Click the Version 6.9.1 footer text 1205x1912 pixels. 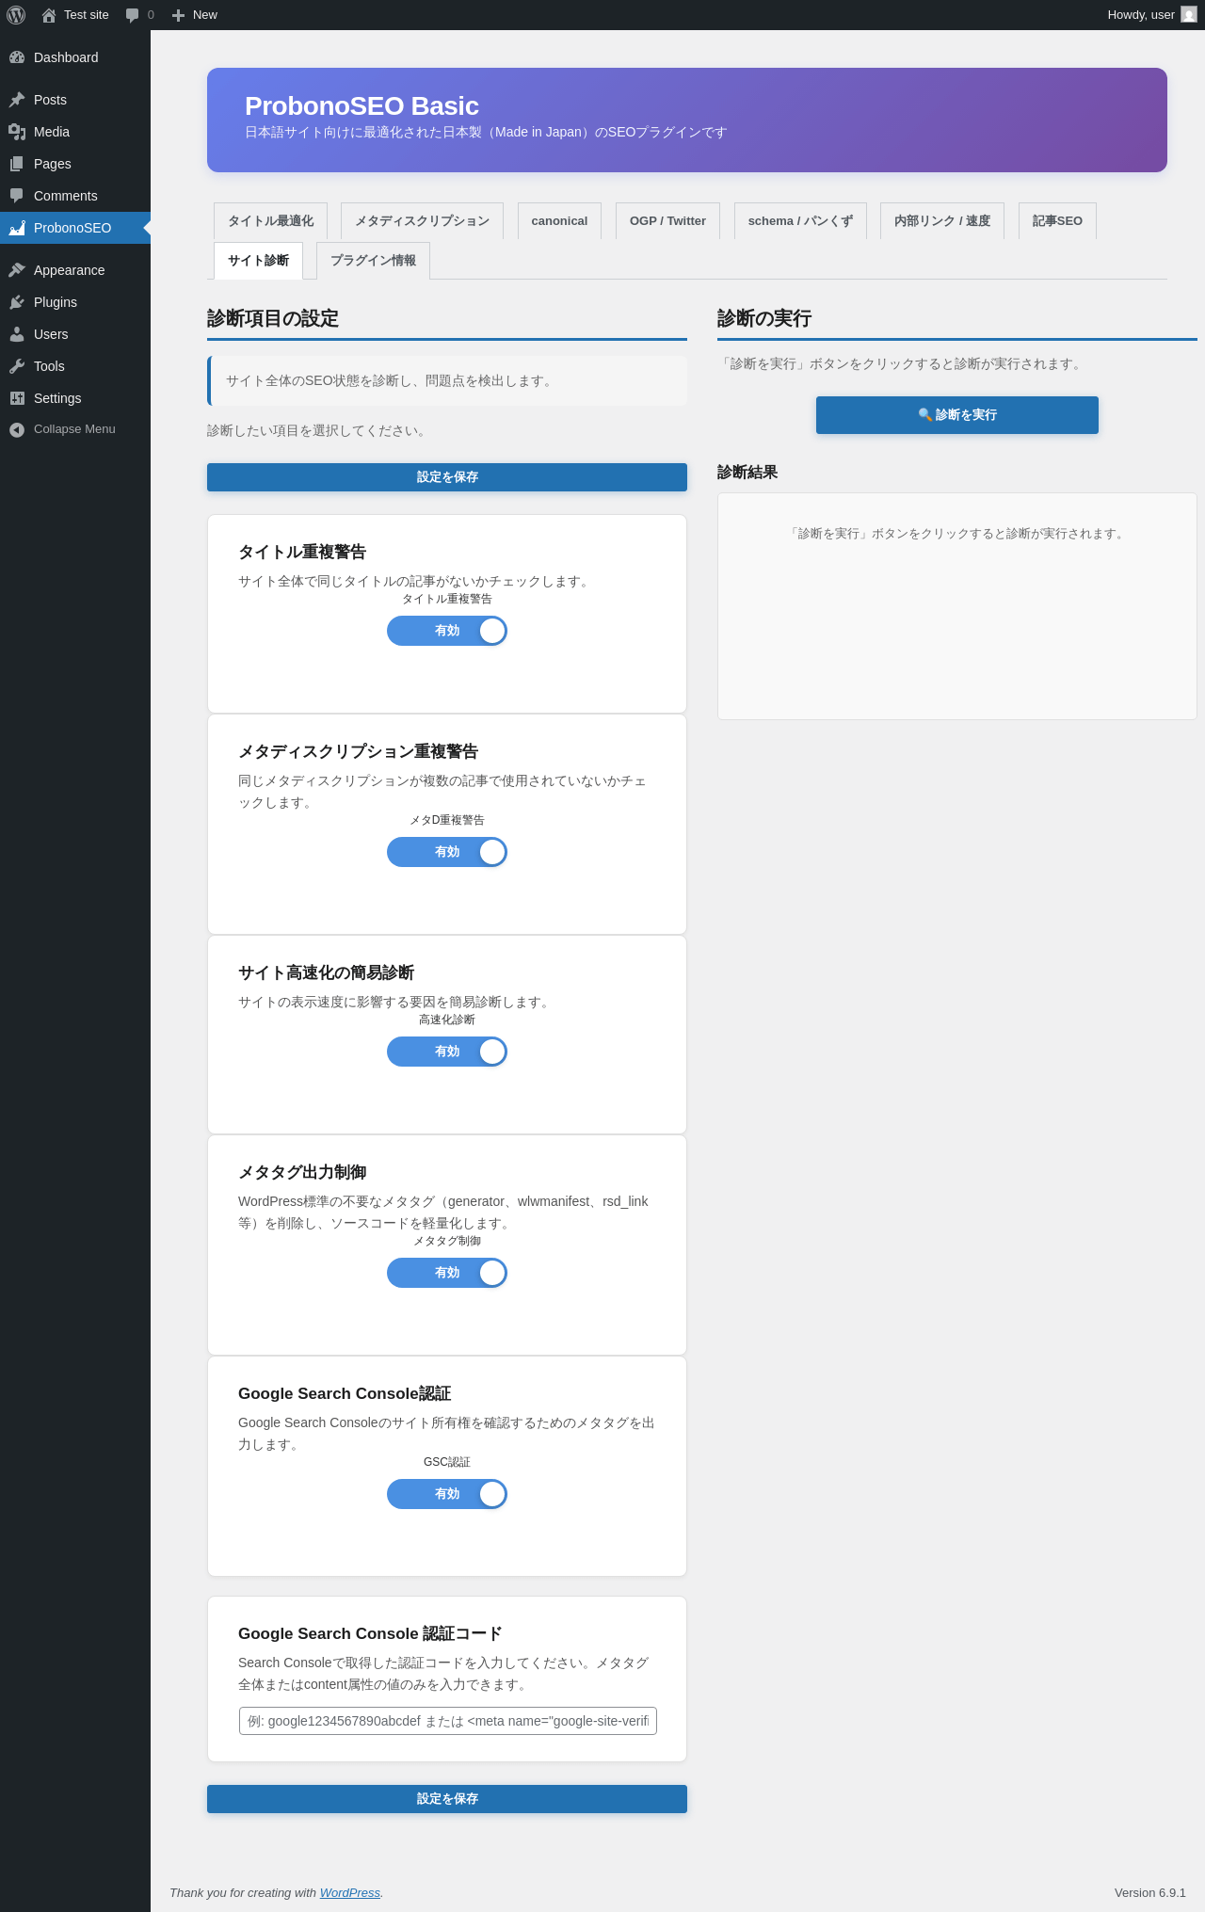point(1150,1892)
